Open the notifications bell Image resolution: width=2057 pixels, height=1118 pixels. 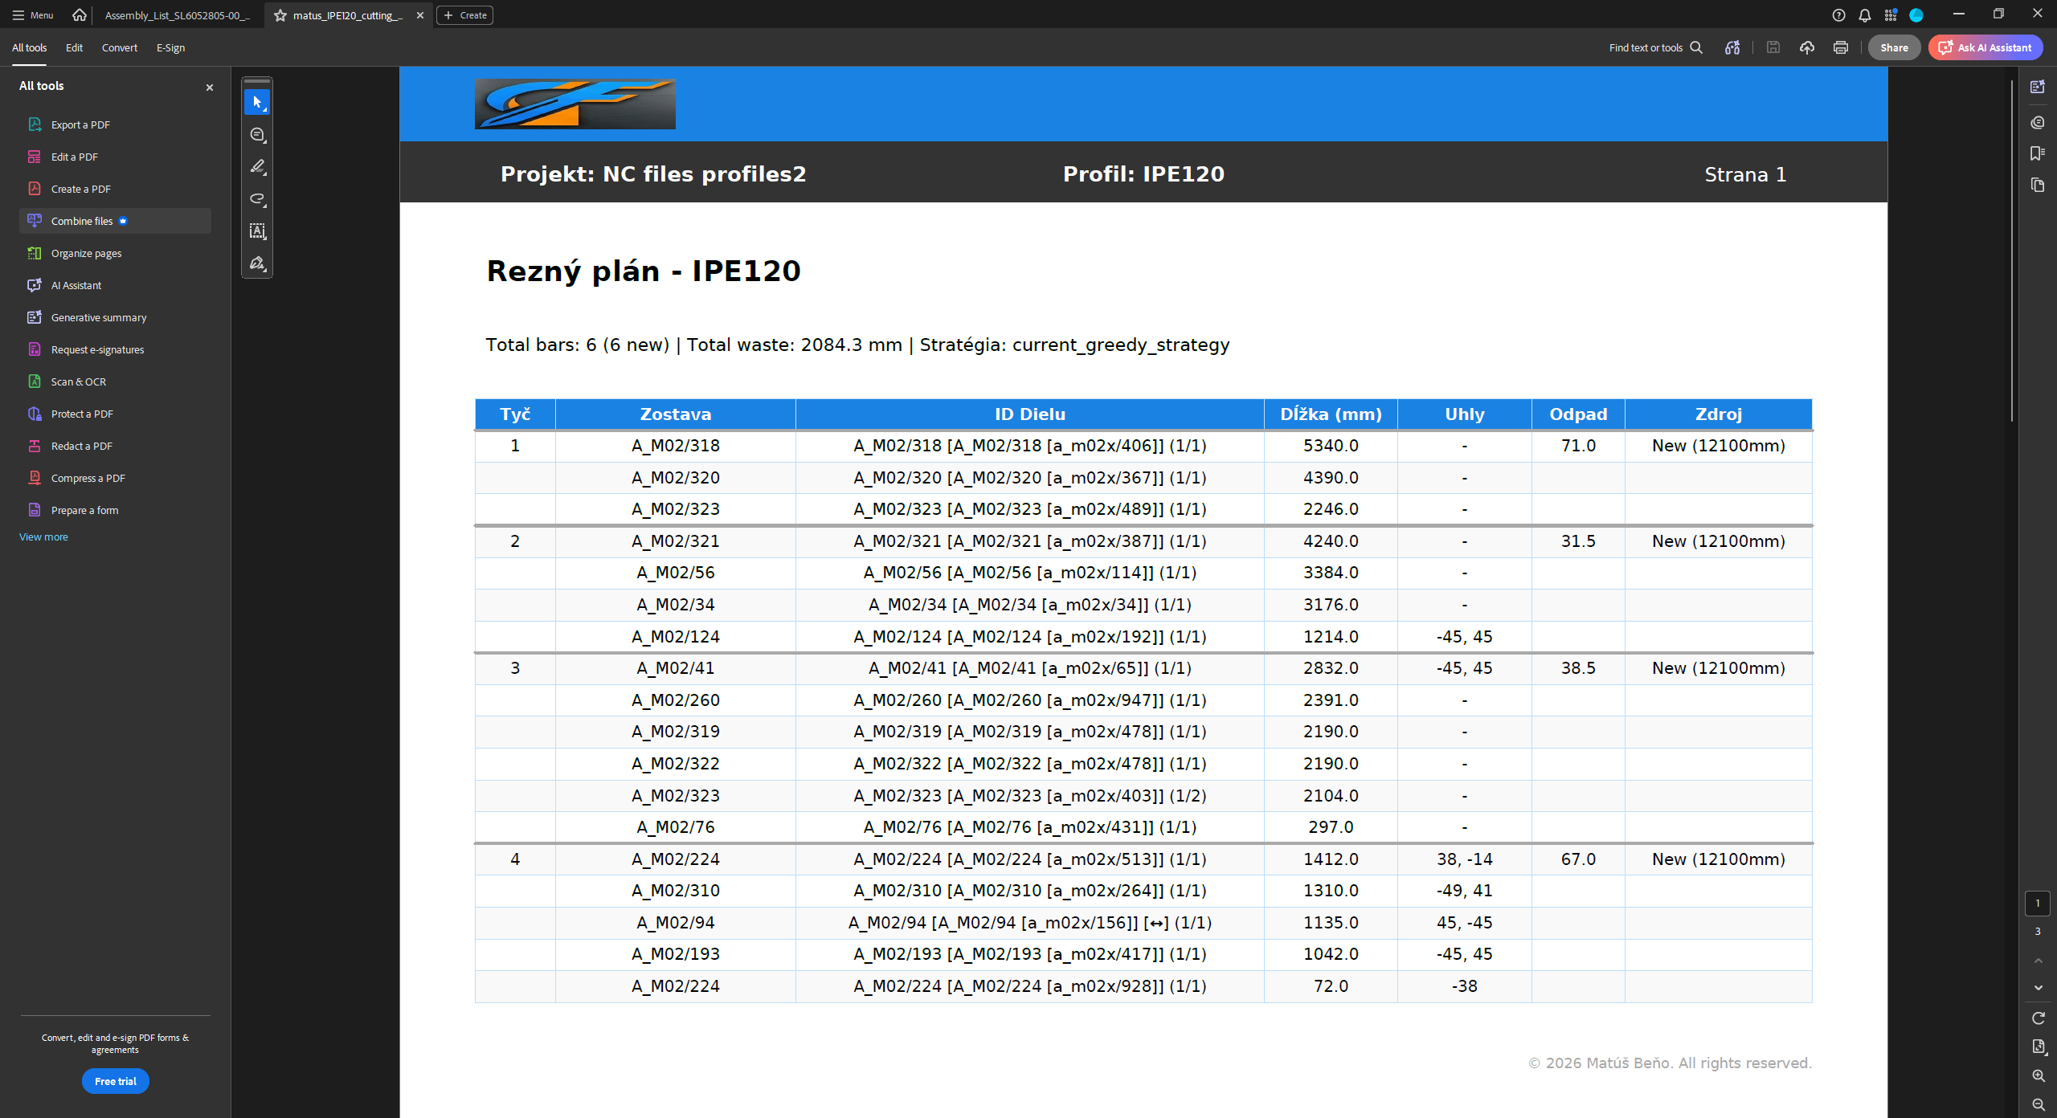coord(1864,14)
